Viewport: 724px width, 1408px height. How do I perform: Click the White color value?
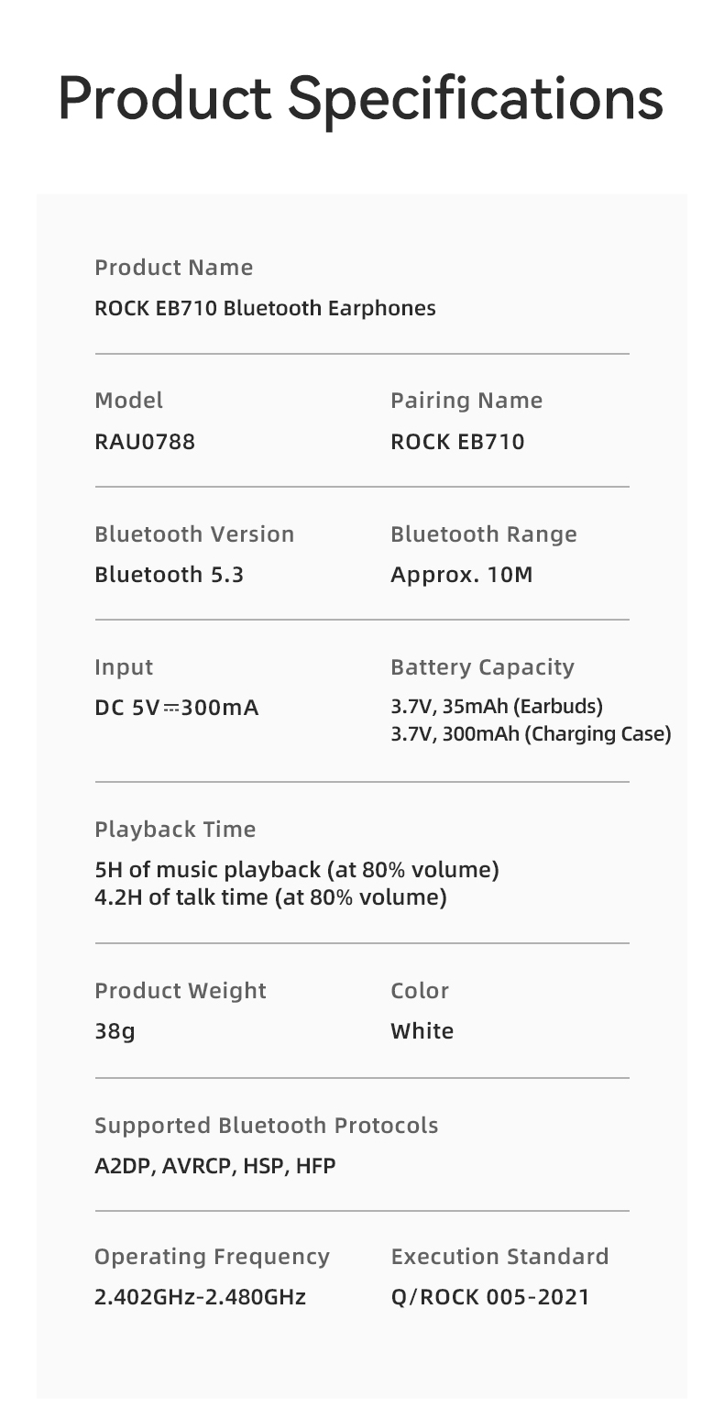[422, 1031]
